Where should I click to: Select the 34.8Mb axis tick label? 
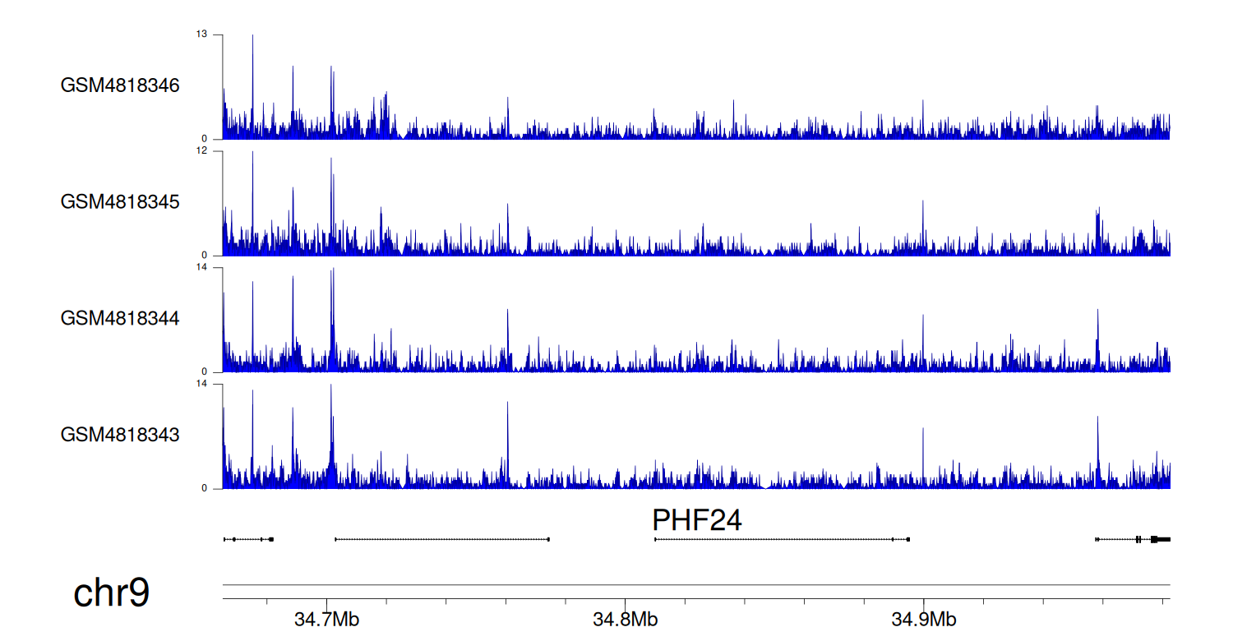(625, 619)
